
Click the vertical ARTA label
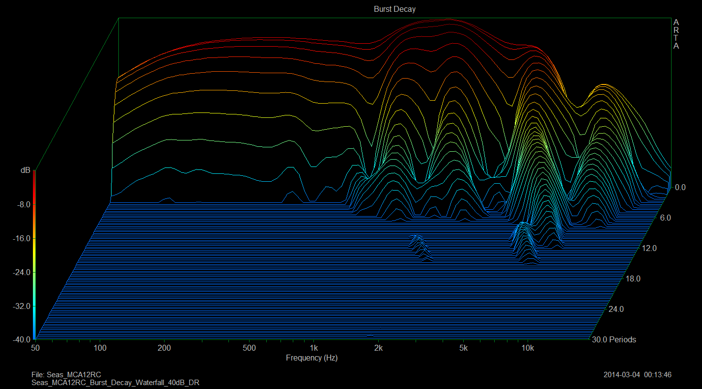pyautogui.click(x=676, y=34)
